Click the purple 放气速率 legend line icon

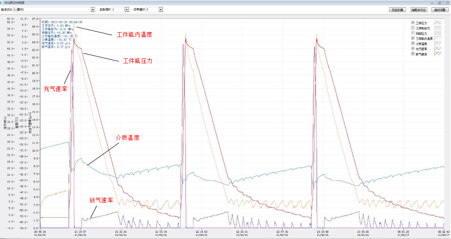point(438,54)
